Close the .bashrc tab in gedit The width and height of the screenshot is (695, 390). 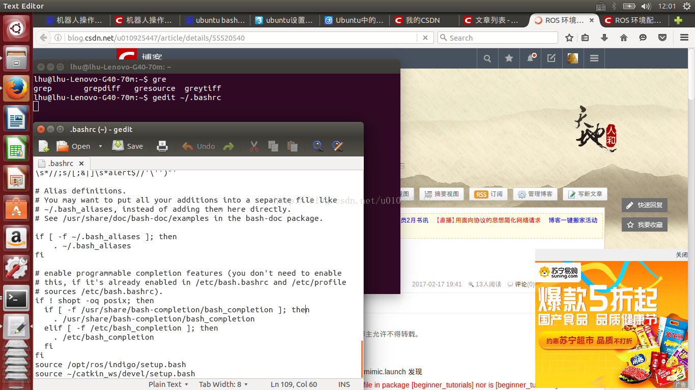coord(81,164)
